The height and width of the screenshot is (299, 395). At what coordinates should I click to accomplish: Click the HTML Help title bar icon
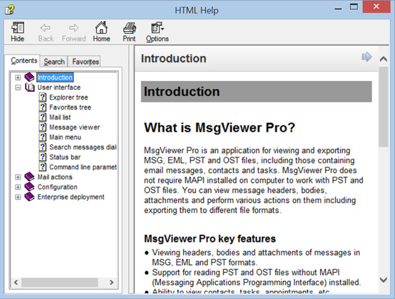click(10, 10)
